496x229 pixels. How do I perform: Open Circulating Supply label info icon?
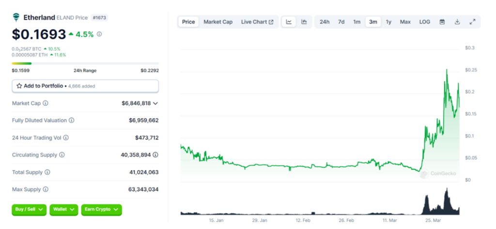(62, 155)
